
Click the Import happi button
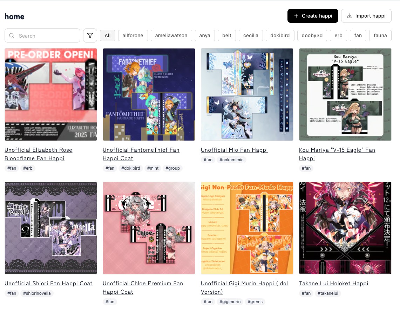pos(366,16)
